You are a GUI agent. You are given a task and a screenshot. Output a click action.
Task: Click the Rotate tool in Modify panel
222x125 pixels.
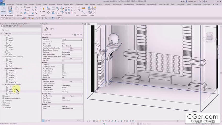click(x=58, y=12)
